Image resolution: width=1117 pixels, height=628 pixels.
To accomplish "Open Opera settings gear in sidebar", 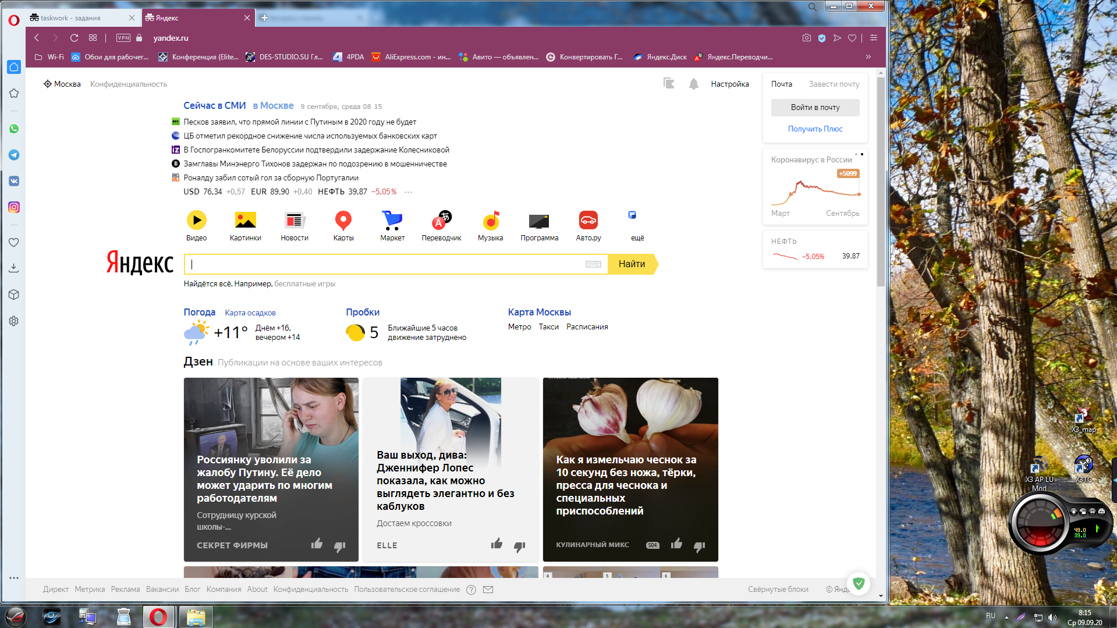I will coord(14,321).
